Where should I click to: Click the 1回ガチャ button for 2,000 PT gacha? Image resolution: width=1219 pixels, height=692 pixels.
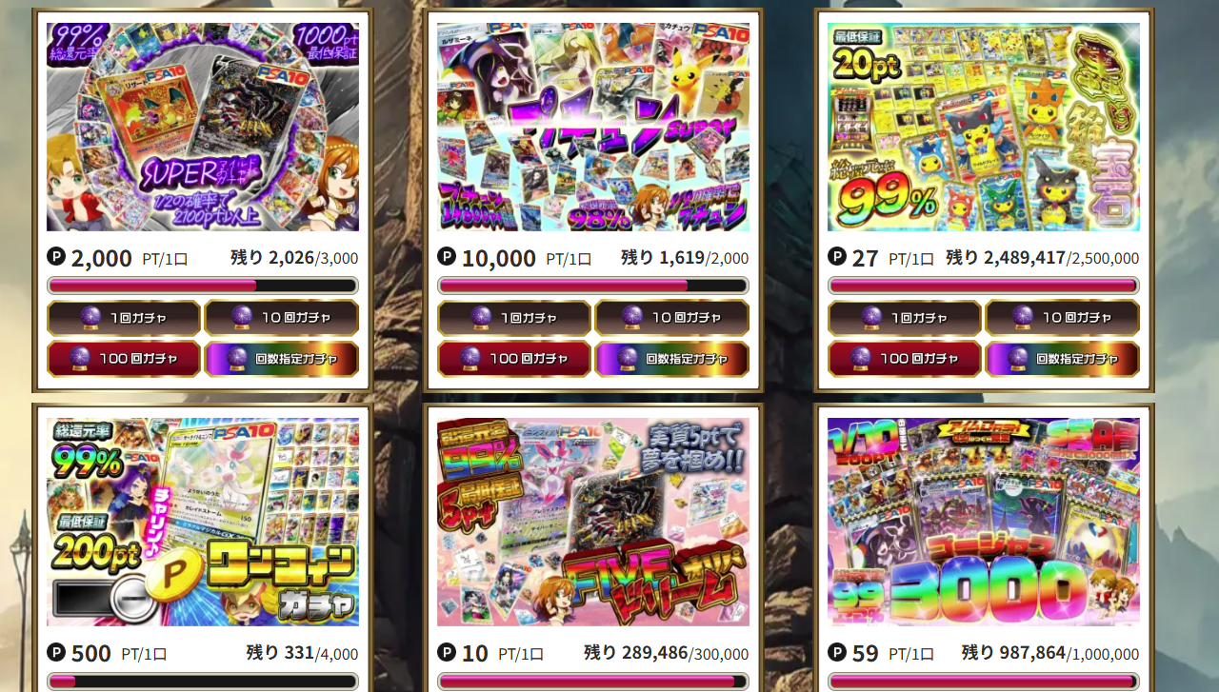coord(124,318)
